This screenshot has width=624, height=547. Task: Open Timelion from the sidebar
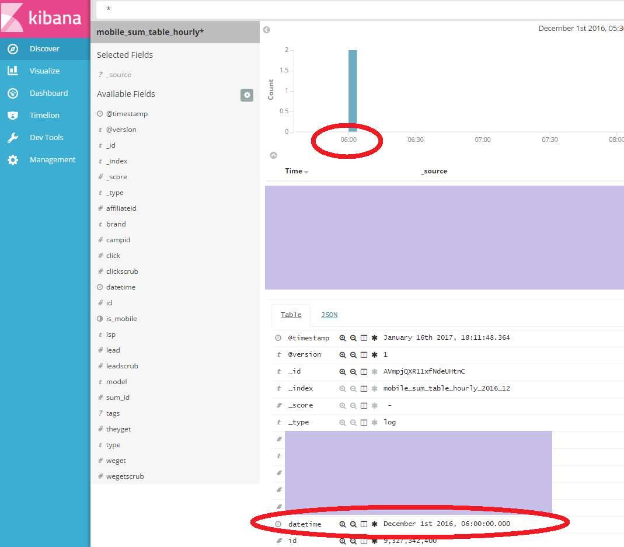tap(45, 116)
